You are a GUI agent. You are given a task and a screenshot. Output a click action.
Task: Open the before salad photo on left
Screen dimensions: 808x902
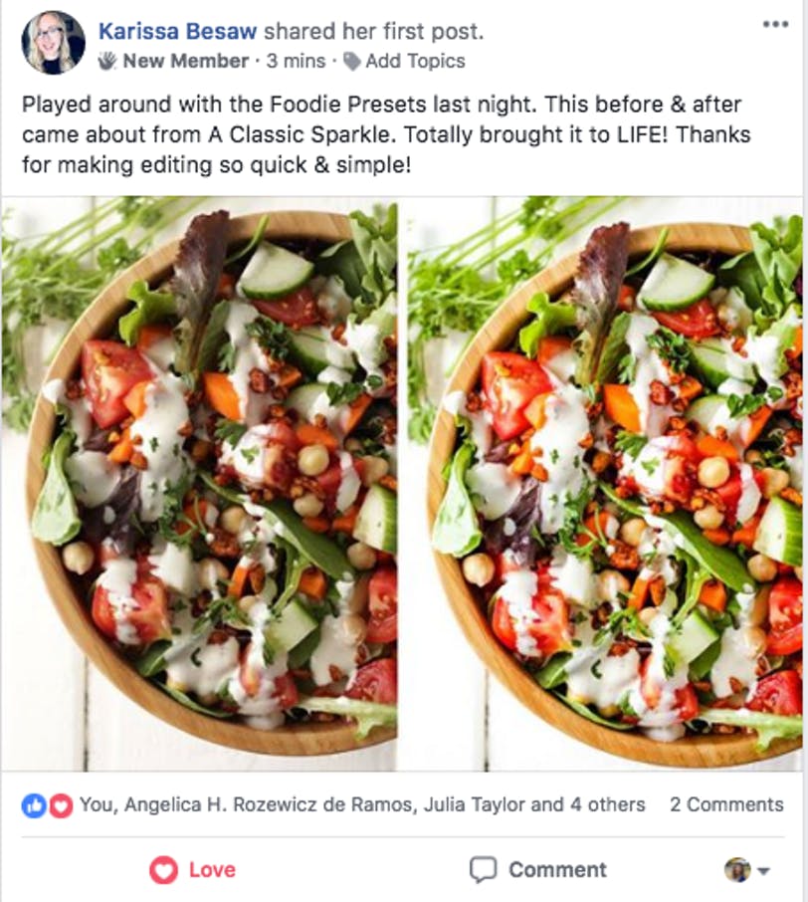(x=199, y=484)
